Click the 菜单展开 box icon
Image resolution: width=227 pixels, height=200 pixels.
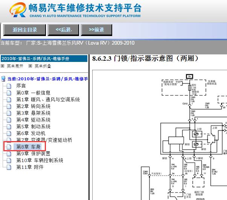point(2,66)
